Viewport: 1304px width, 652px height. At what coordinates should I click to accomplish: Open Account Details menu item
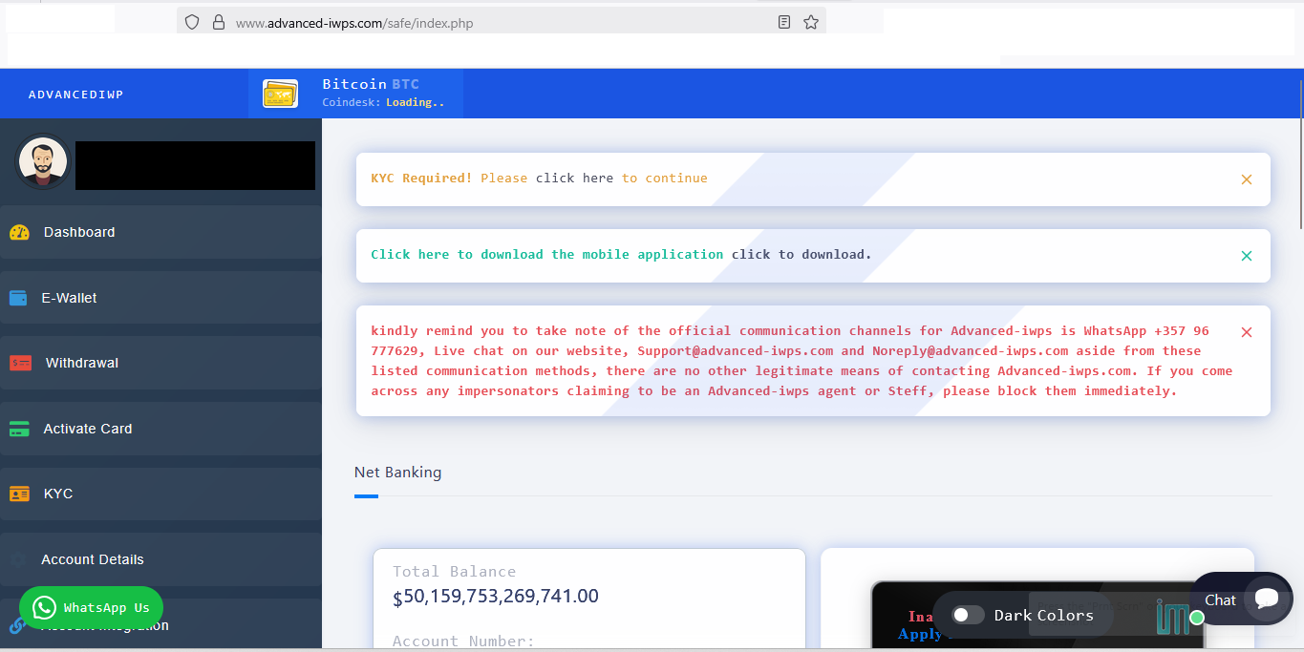coord(93,559)
